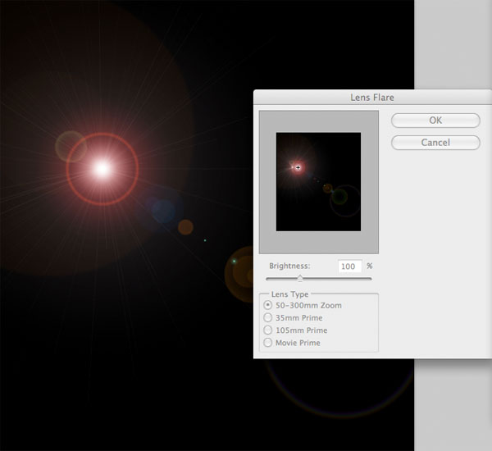The image size is (492, 451).
Task: Choose the 105mm Prime lens type
Action: point(267,330)
